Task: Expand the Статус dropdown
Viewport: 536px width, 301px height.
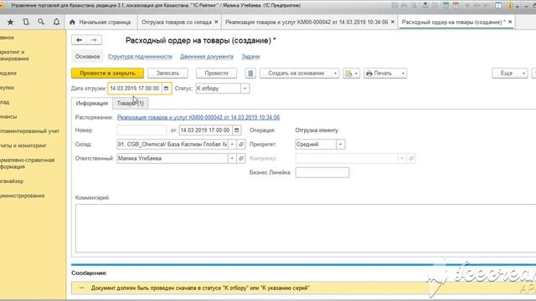Action: 245,89
